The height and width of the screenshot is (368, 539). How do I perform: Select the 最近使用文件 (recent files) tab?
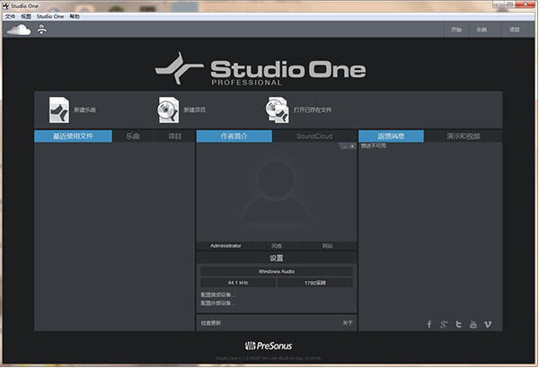pyautogui.click(x=73, y=136)
